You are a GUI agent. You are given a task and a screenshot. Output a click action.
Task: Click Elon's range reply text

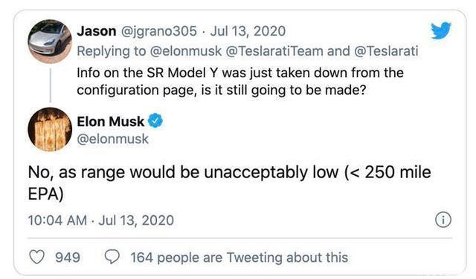tap(229, 183)
